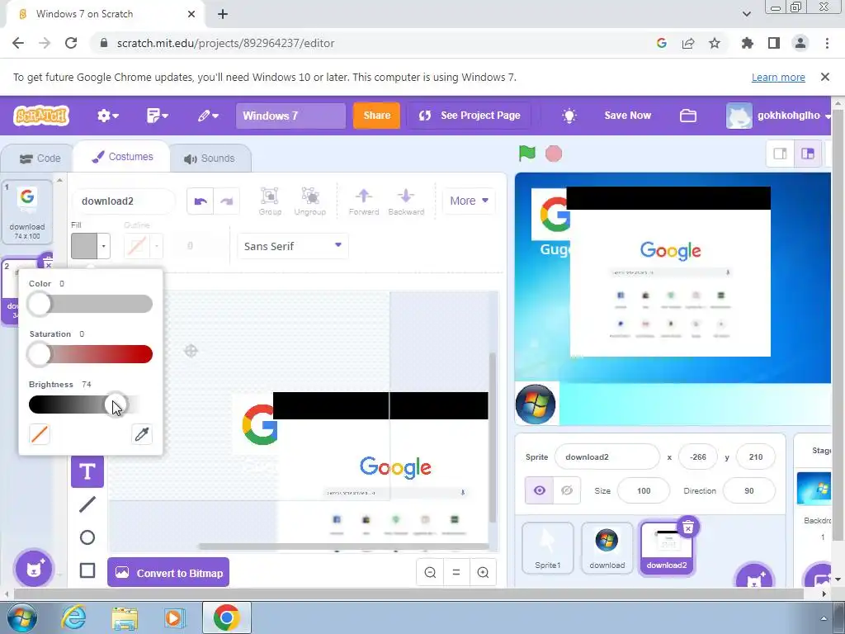Screen dimensions: 845x634
Task: Click the Scratch logo
Action: [x=41, y=116]
